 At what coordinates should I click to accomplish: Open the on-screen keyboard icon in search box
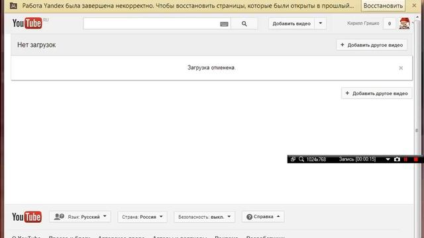click(224, 24)
